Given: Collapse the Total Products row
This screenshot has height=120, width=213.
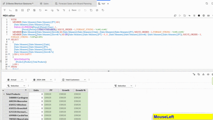Looking at the screenshot, I should (x=4, y=94).
